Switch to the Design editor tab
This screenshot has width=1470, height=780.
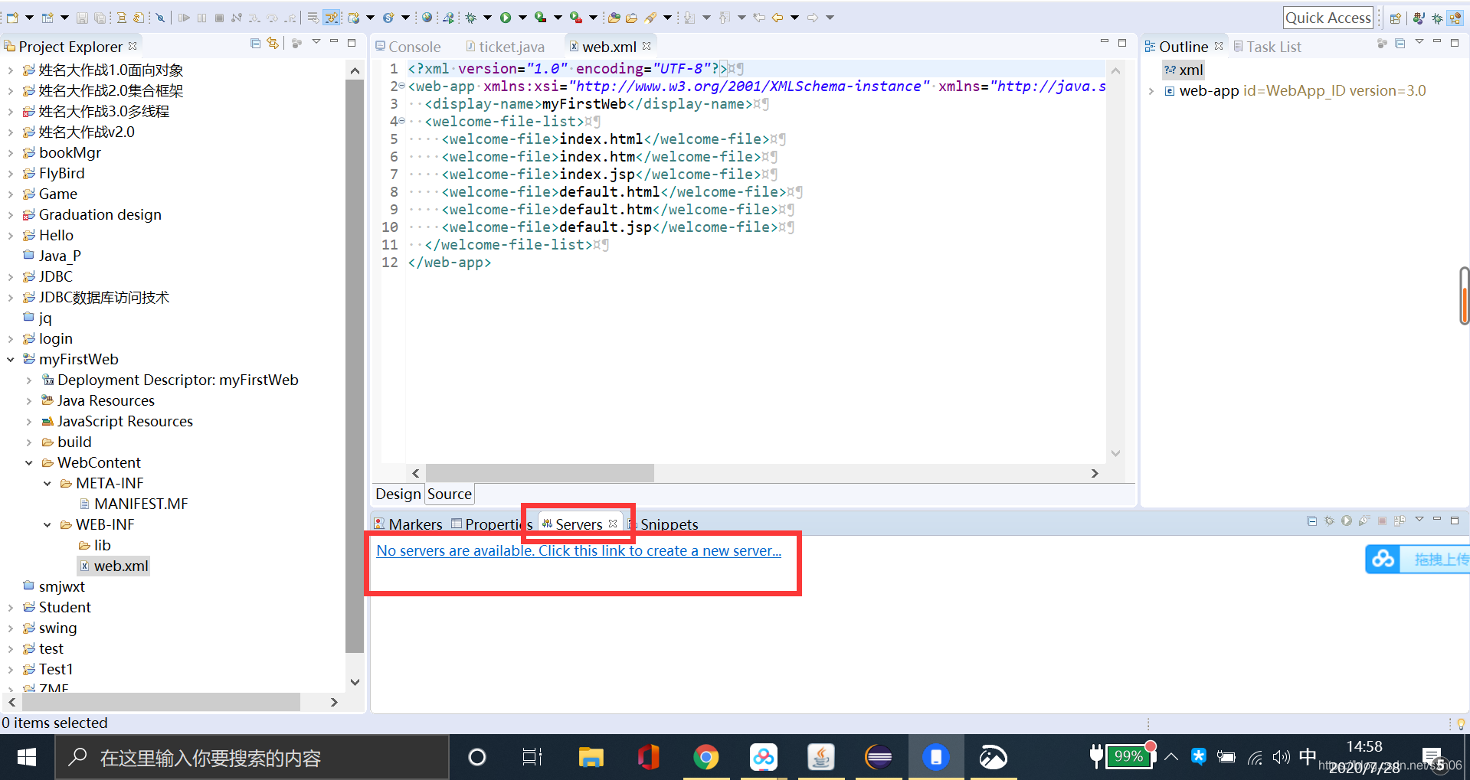pyautogui.click(x=398, y=494)
